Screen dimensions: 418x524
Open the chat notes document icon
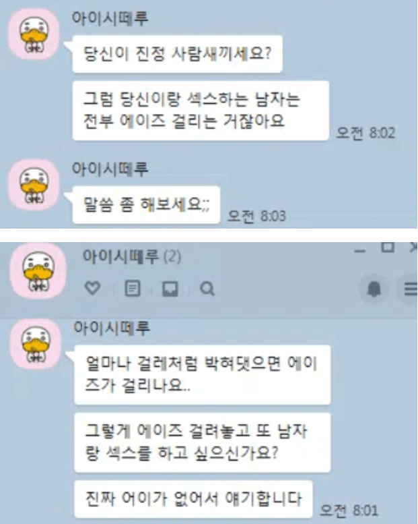[x=133, y=289]
